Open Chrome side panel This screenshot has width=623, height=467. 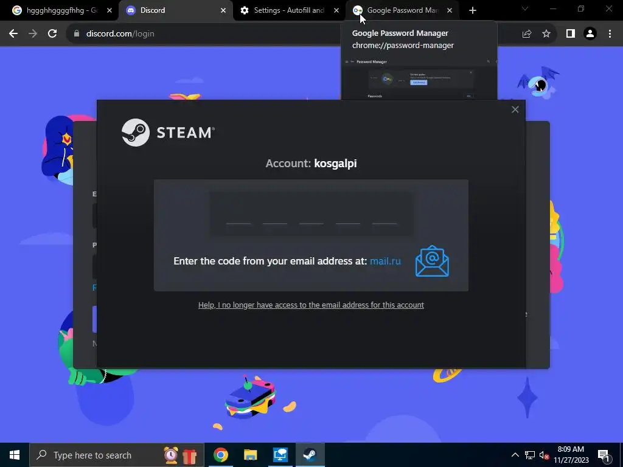pyautogui.click(x=571, y=34)
